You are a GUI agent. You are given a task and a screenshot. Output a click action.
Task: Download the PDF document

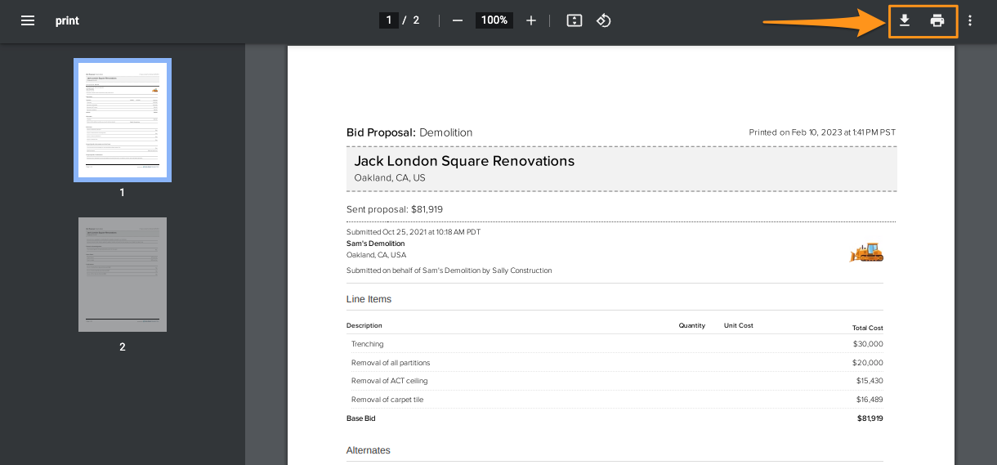coord(905,20)
